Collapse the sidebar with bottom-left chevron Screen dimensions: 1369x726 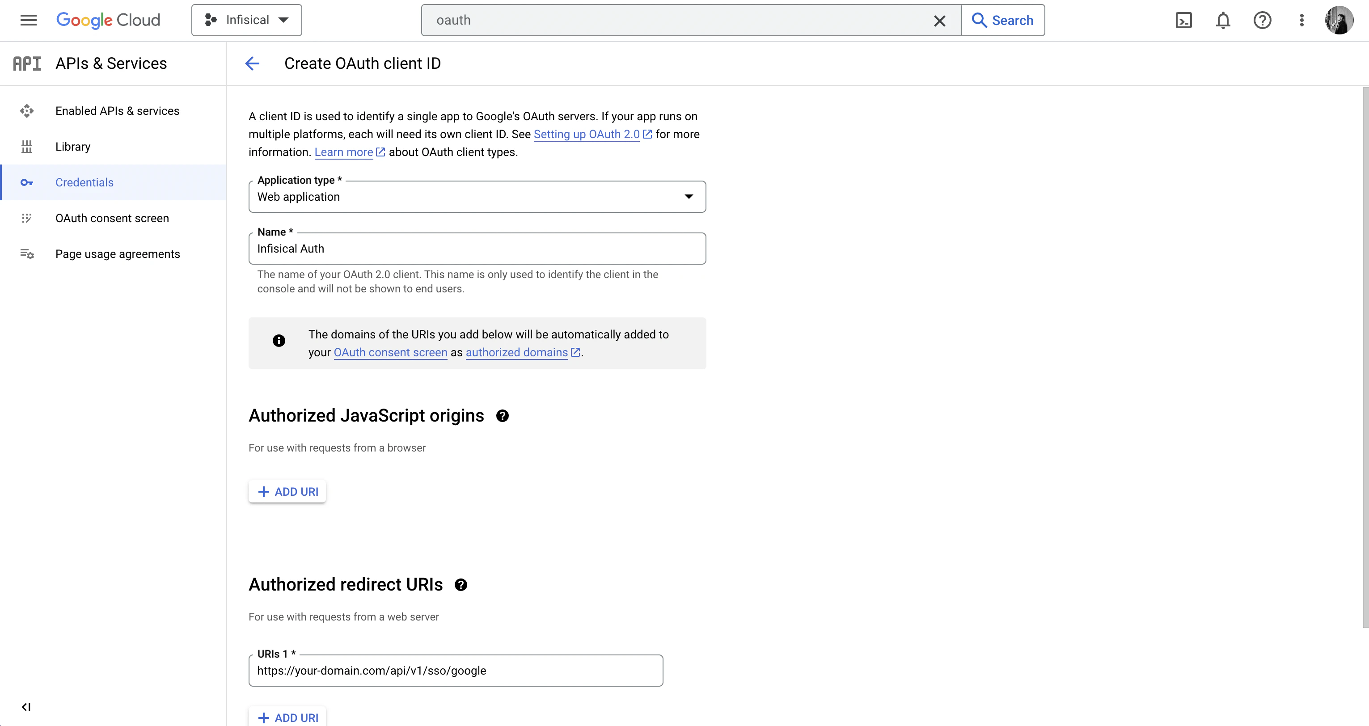tap(26, 707)
